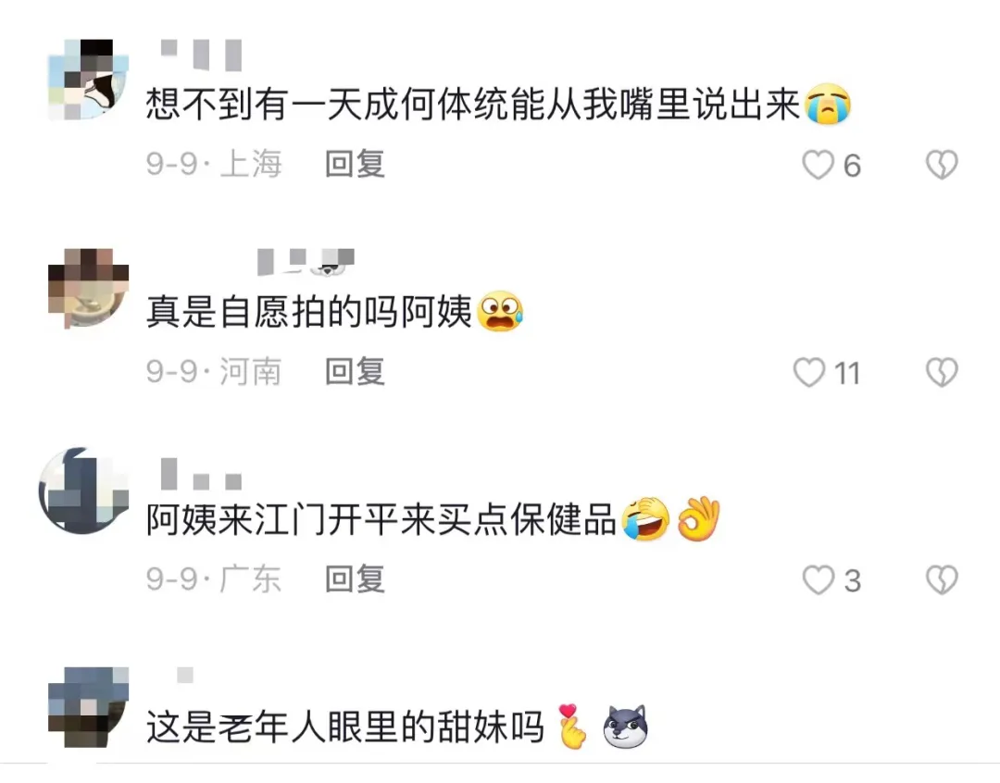Dislike the Guangdong comment with broken heart
Screen dimensions: 1000x783
[942, 579]
